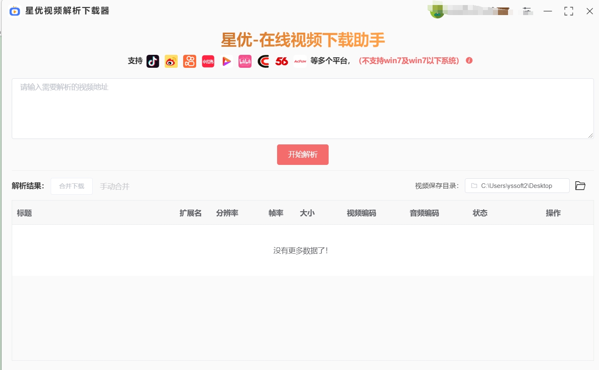Click the Xiaohongshu platform icon
Screen dimensions: 599x370
[208, 61]
